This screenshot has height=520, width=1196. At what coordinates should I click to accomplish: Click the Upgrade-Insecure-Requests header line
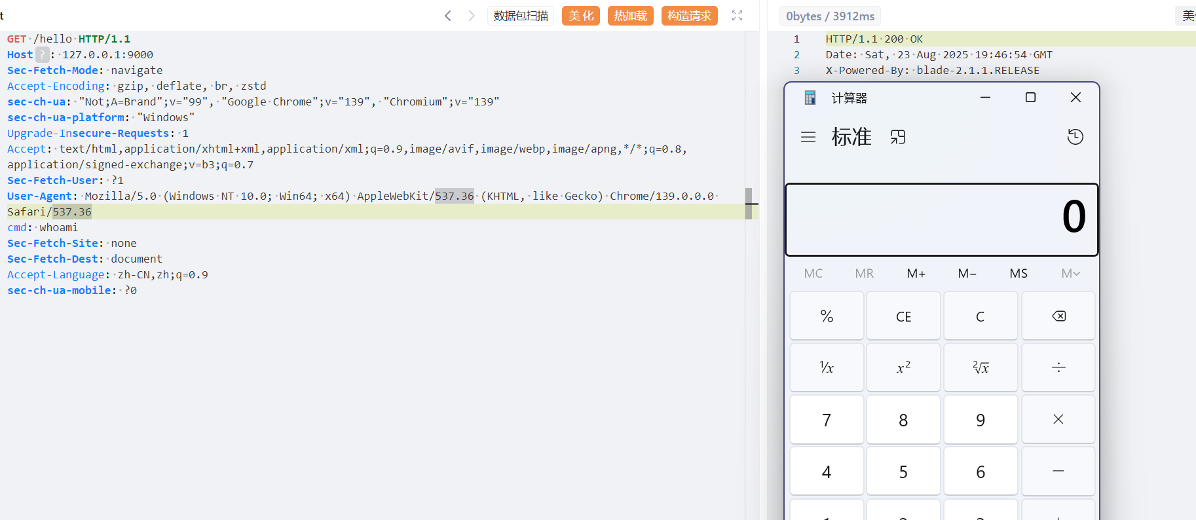pos(98,133)
